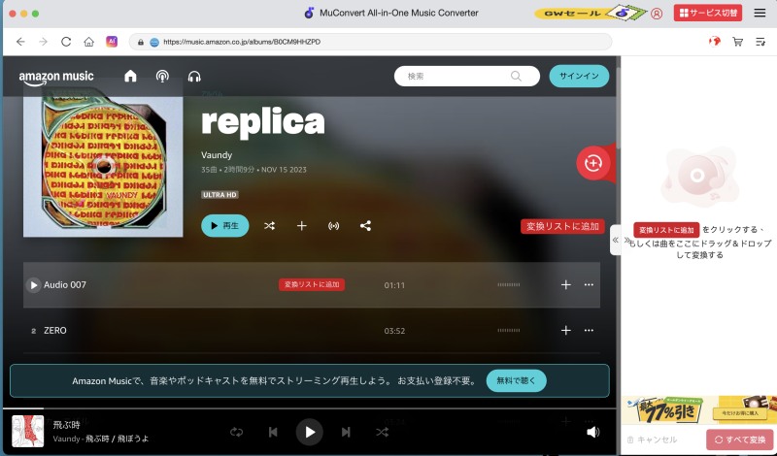Reload the page with refresh icon
777x456 pixels.
pyautogui.click(x=66, y=42)
